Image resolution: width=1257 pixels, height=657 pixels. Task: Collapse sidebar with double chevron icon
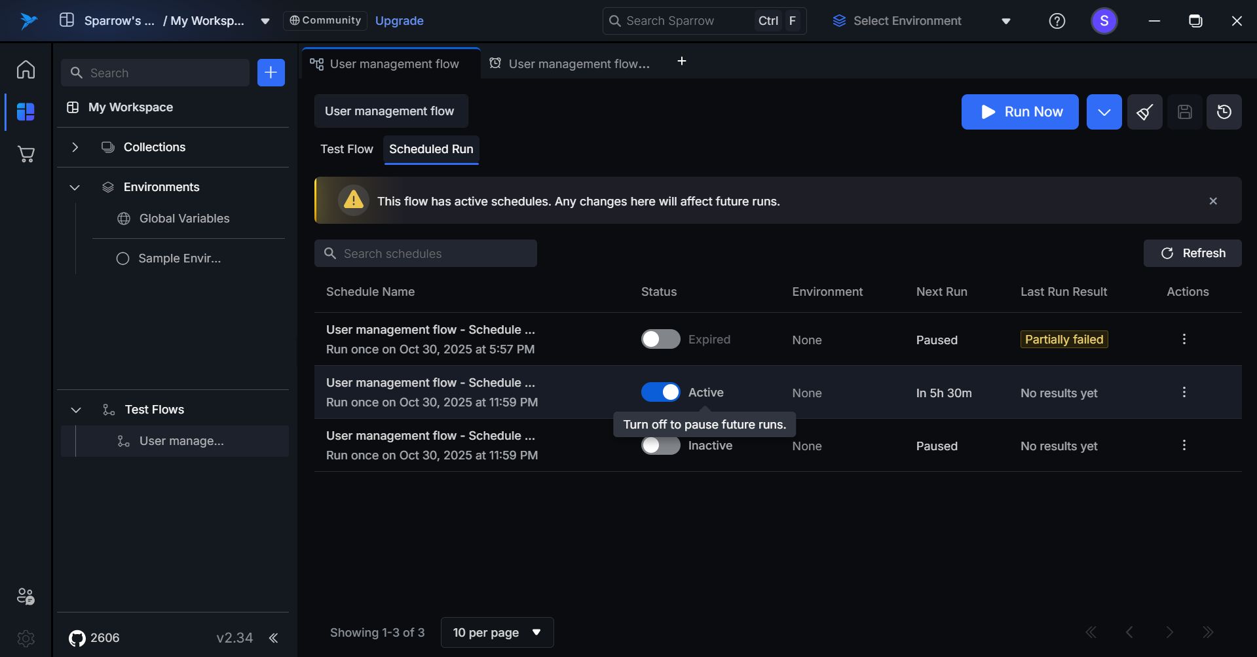(273, 638)
